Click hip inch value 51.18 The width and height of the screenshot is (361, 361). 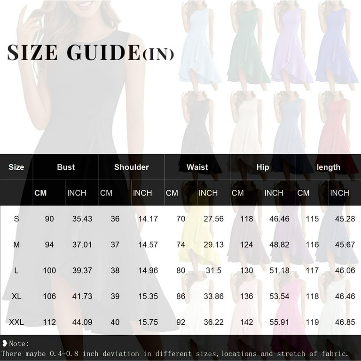tap(279, 270)
